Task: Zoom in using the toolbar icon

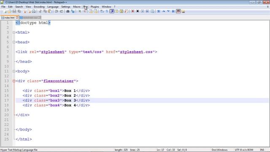Action: [80, 11]
